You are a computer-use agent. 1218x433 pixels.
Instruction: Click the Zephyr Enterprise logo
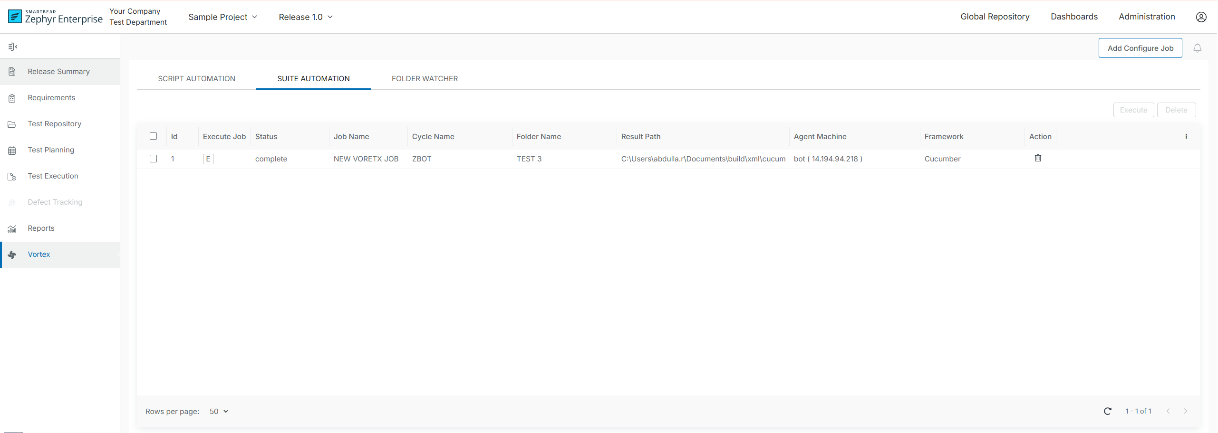55,17
